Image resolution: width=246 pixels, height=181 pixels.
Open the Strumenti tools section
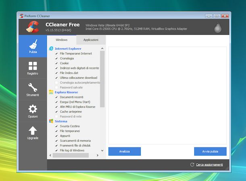33,89
